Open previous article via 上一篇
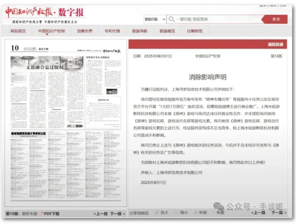This screenshot has height=224, width=298. [258, 213]
